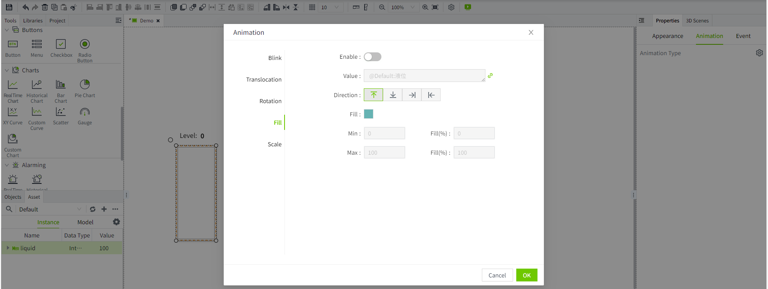Set fill direction to downward arrow
768x289 pixels.
tap(393, 95)
